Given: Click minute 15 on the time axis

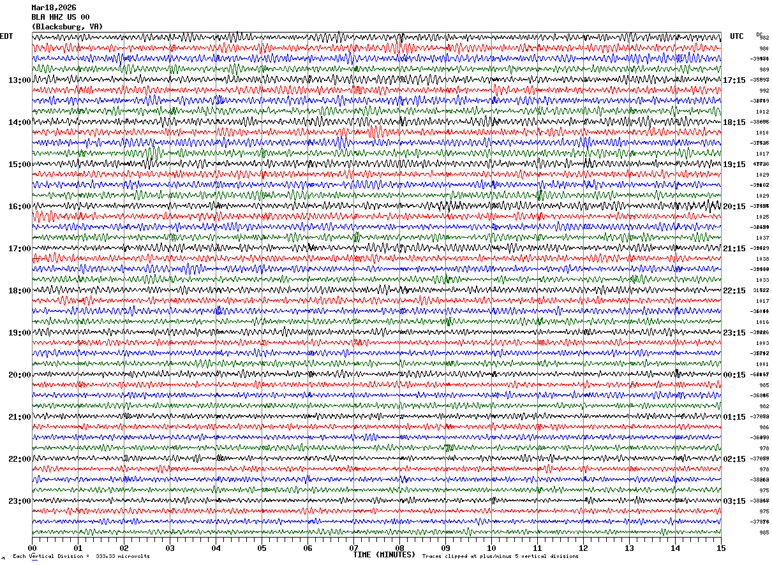Looking at the screenshot, I should [x=721, y=548].
